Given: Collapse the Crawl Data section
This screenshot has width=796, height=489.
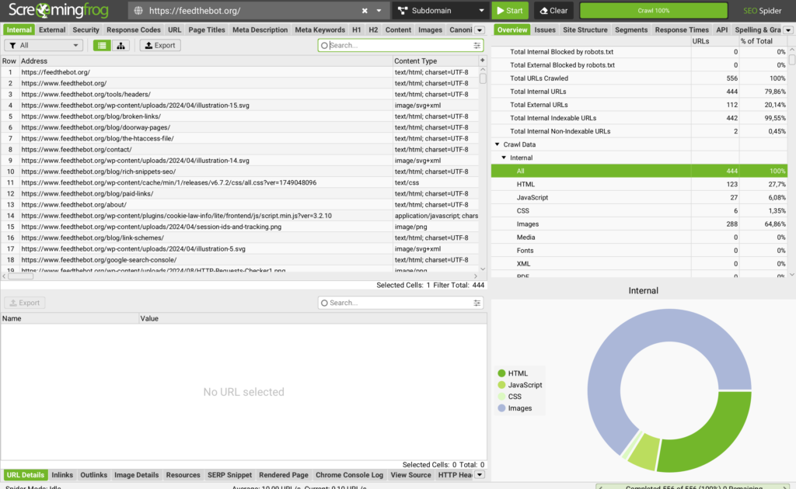Looking at the screenshot, I should (x=497, y=144).
